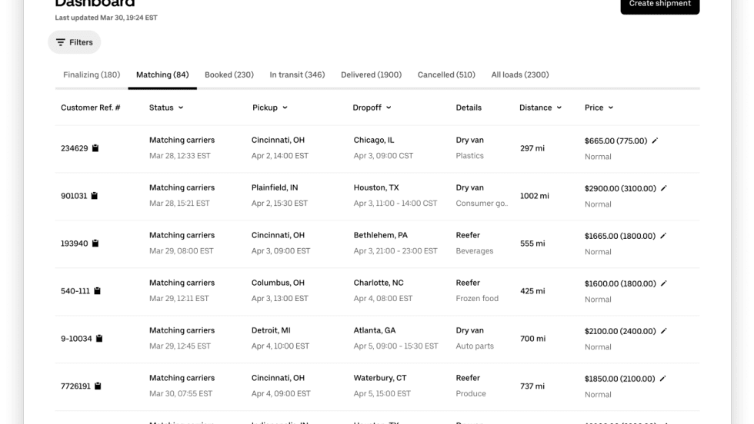Click pencil icon beside $2900.00 price
754x424 pixels.
coord(664,188)
